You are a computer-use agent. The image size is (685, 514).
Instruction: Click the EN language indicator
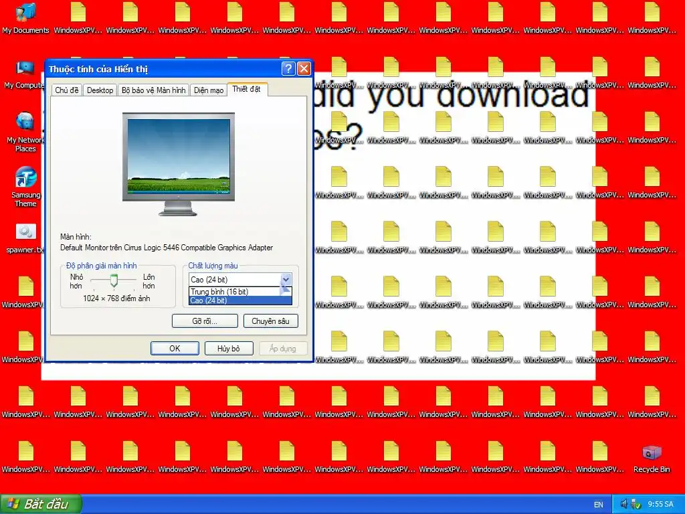[599, 505]
